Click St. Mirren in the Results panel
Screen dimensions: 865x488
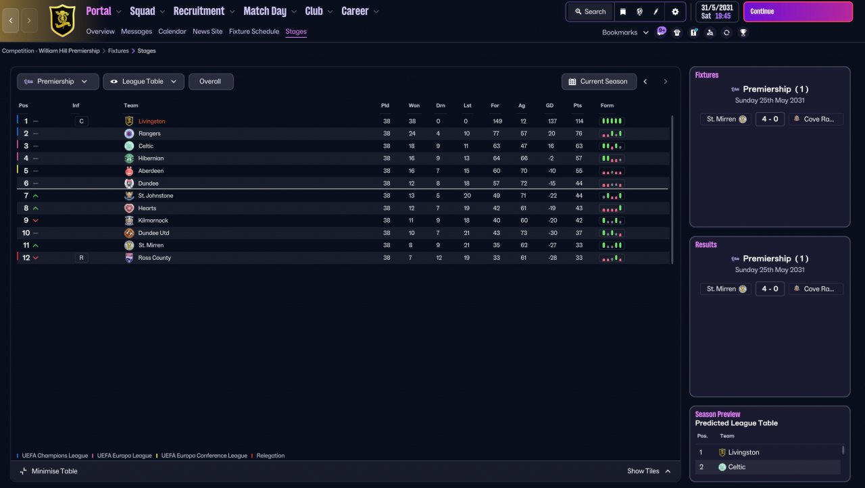pyautogui.click(x=726, y=289)
